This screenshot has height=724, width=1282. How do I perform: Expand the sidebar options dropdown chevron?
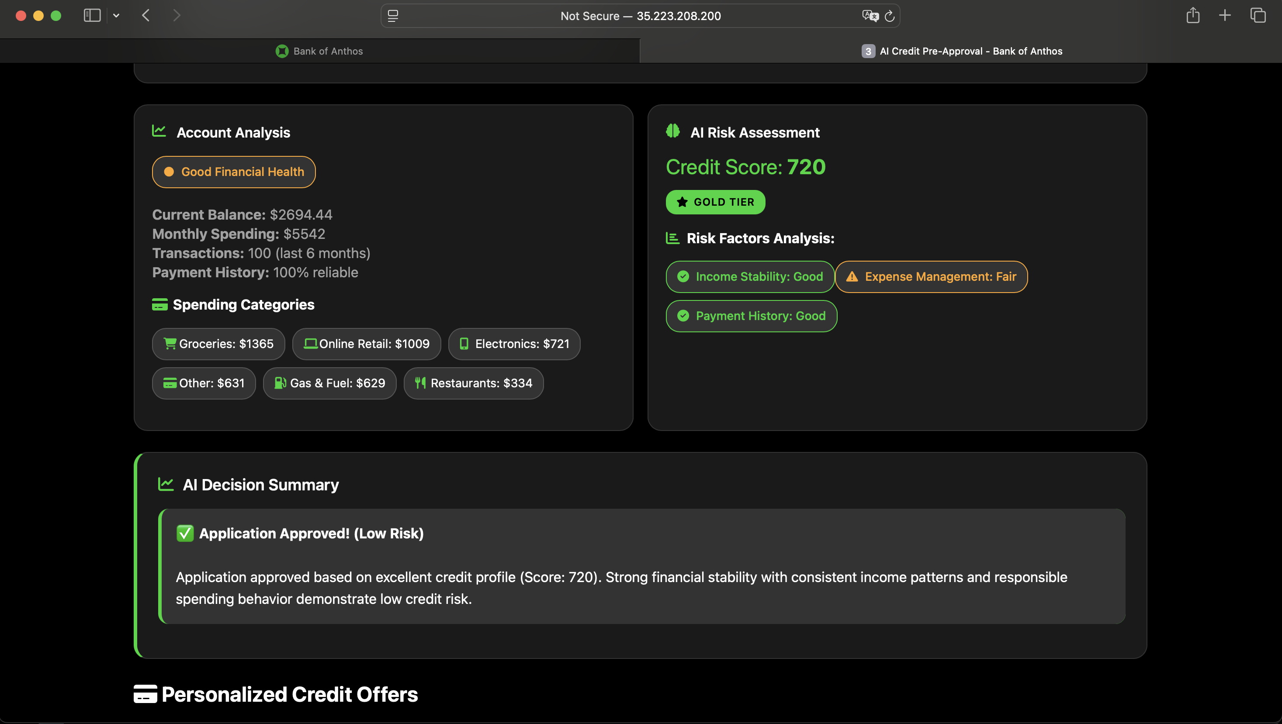(117, 15)
